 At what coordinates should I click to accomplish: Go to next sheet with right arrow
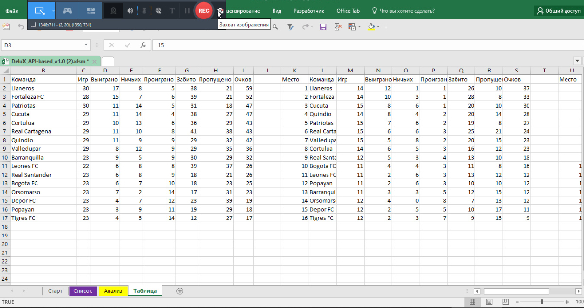click(x=24, y=291)
